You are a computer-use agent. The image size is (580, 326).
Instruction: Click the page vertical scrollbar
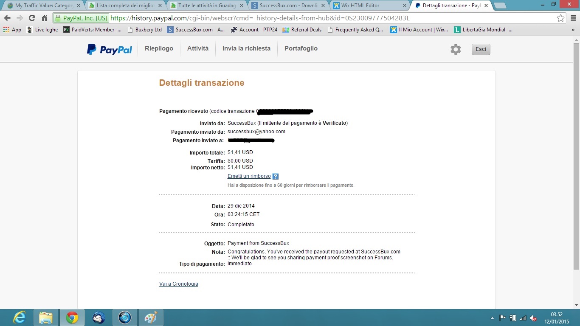tap(576, 156)
